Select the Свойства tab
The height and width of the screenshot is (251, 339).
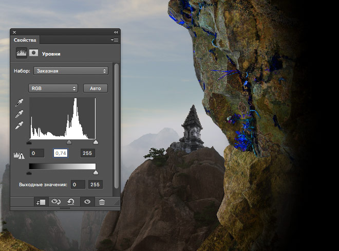25,40
